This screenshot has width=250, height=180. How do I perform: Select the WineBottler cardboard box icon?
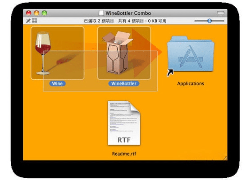tap(124, 53)
